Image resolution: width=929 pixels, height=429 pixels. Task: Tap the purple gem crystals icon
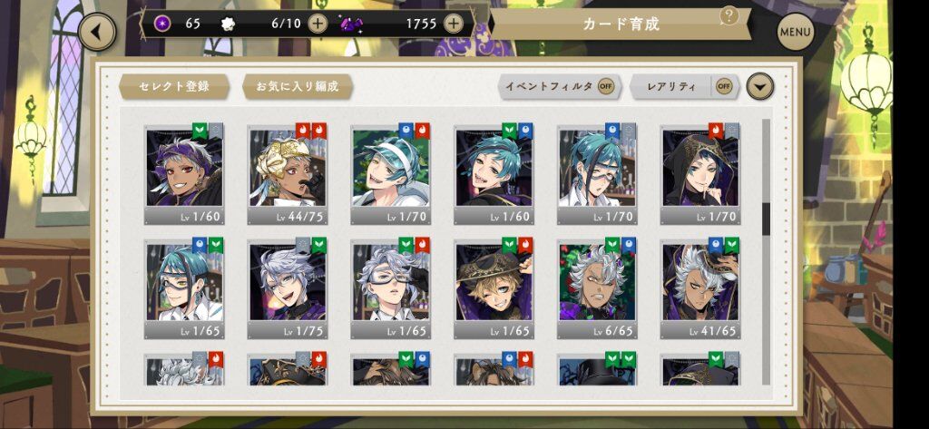tap(351, 24)
